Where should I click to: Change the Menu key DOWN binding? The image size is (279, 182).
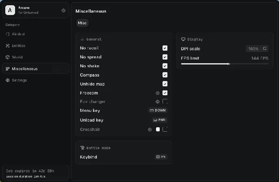[158, 110]
